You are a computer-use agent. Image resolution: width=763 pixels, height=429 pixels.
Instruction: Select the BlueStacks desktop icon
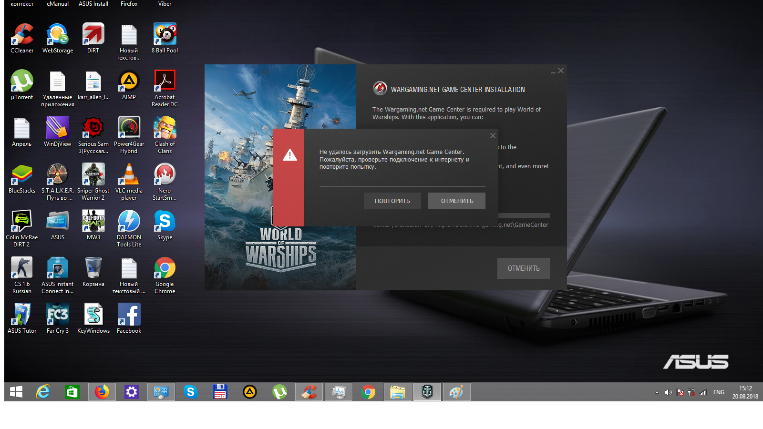click(22, 178)
